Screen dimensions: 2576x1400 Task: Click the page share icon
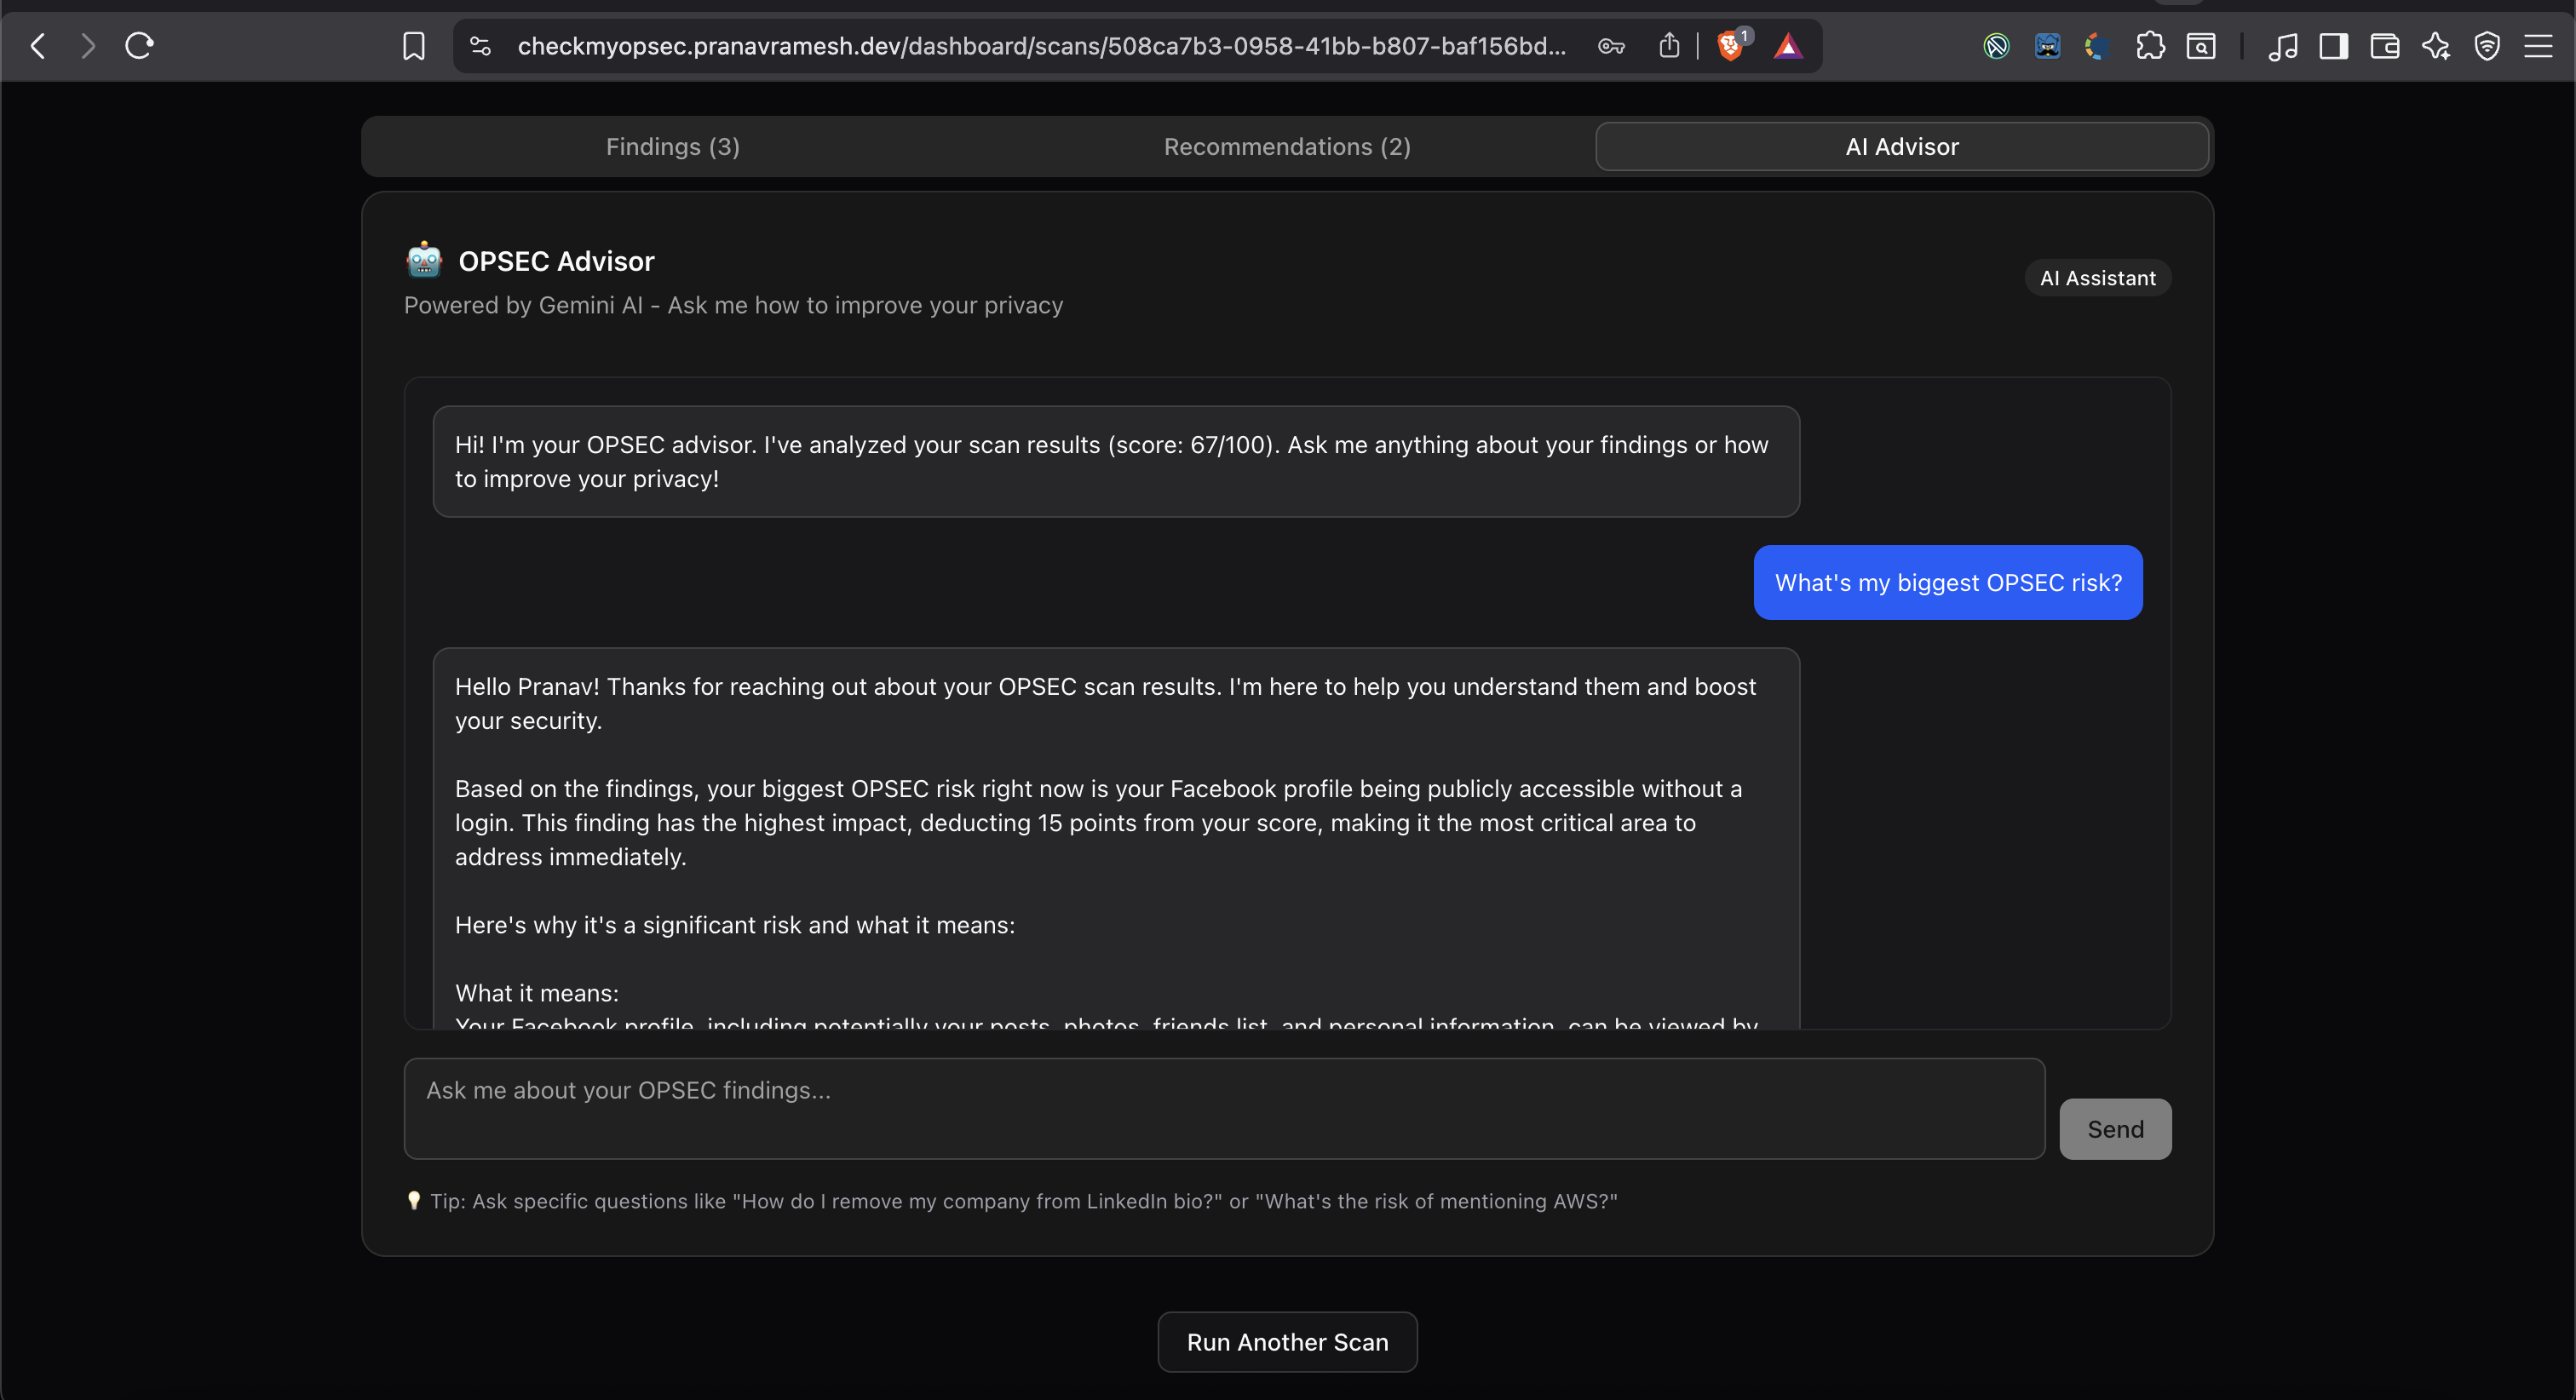coord(1669,46)
